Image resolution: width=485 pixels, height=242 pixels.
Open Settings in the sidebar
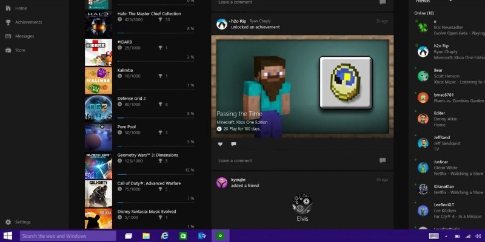click(x=23, y=222)
